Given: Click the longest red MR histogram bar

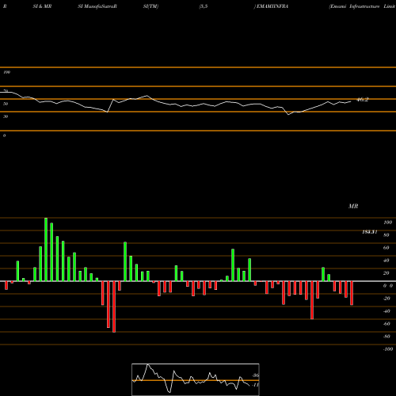Looking at the screenshot, I should tap(114, 307).
